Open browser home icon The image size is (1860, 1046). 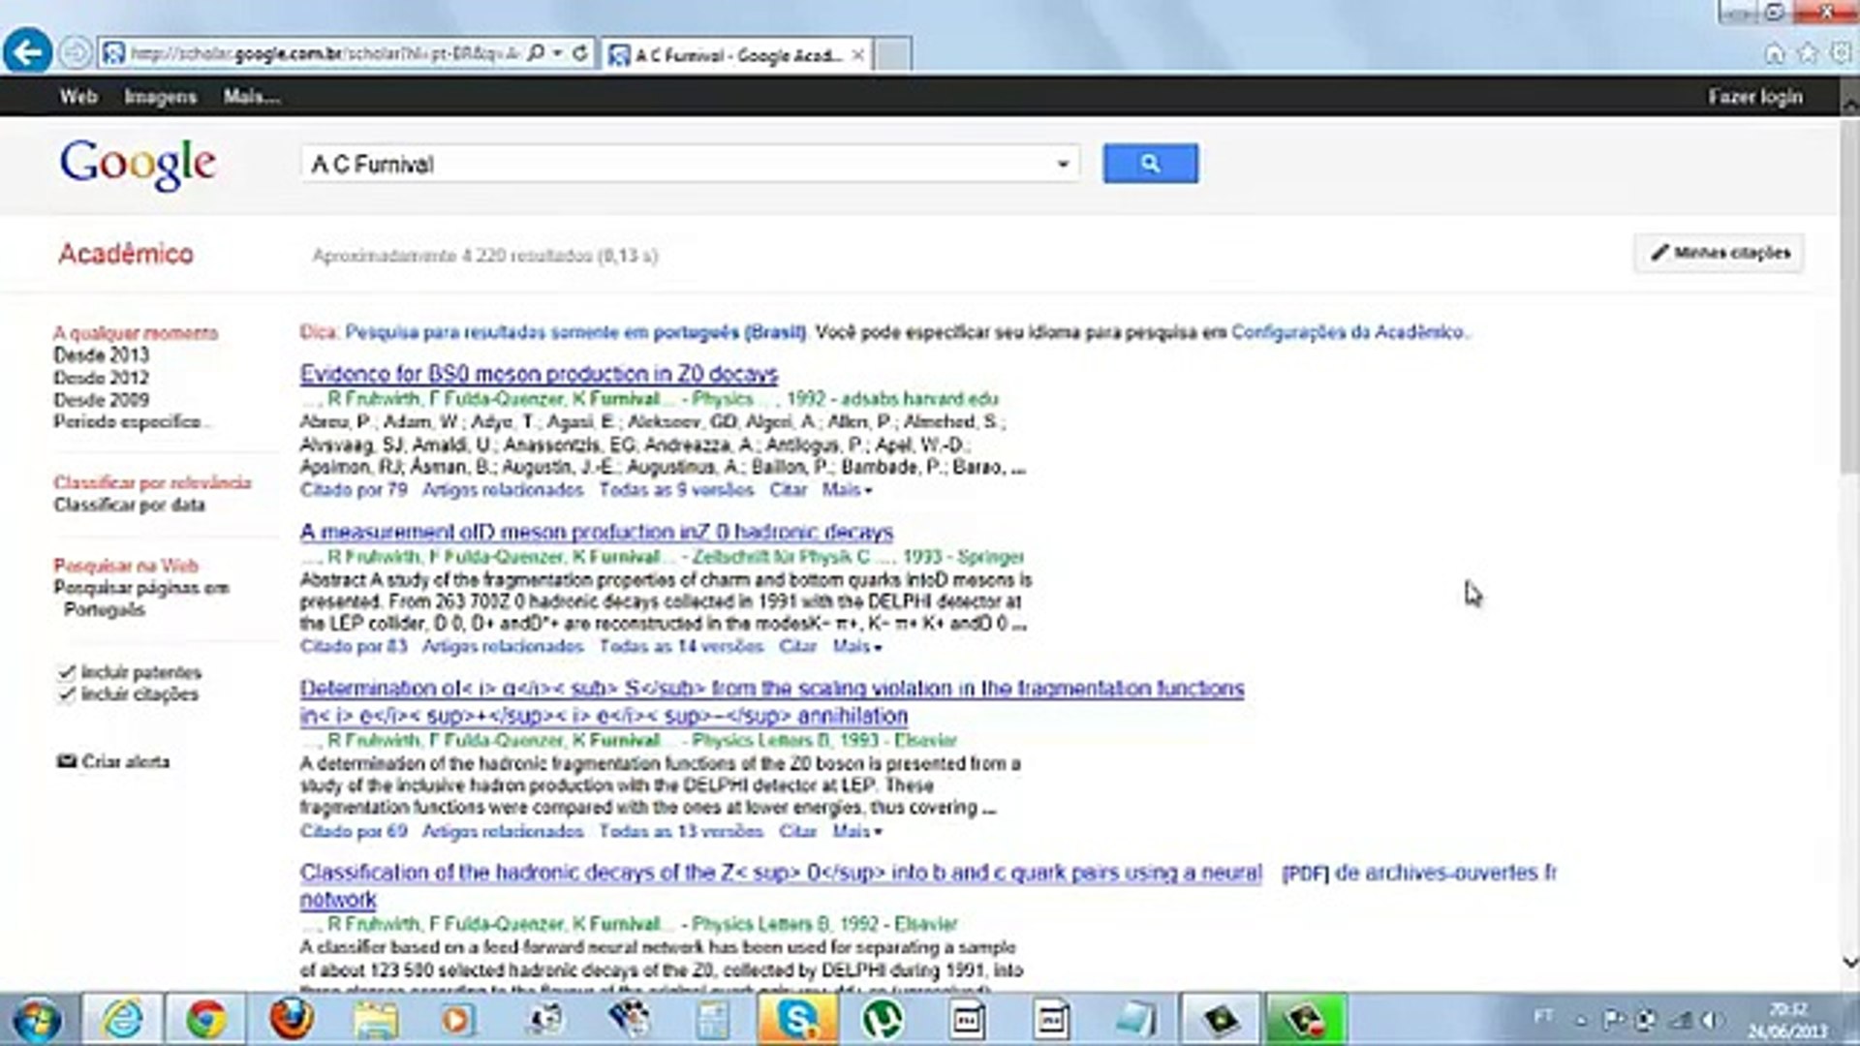coord(1774,53)
